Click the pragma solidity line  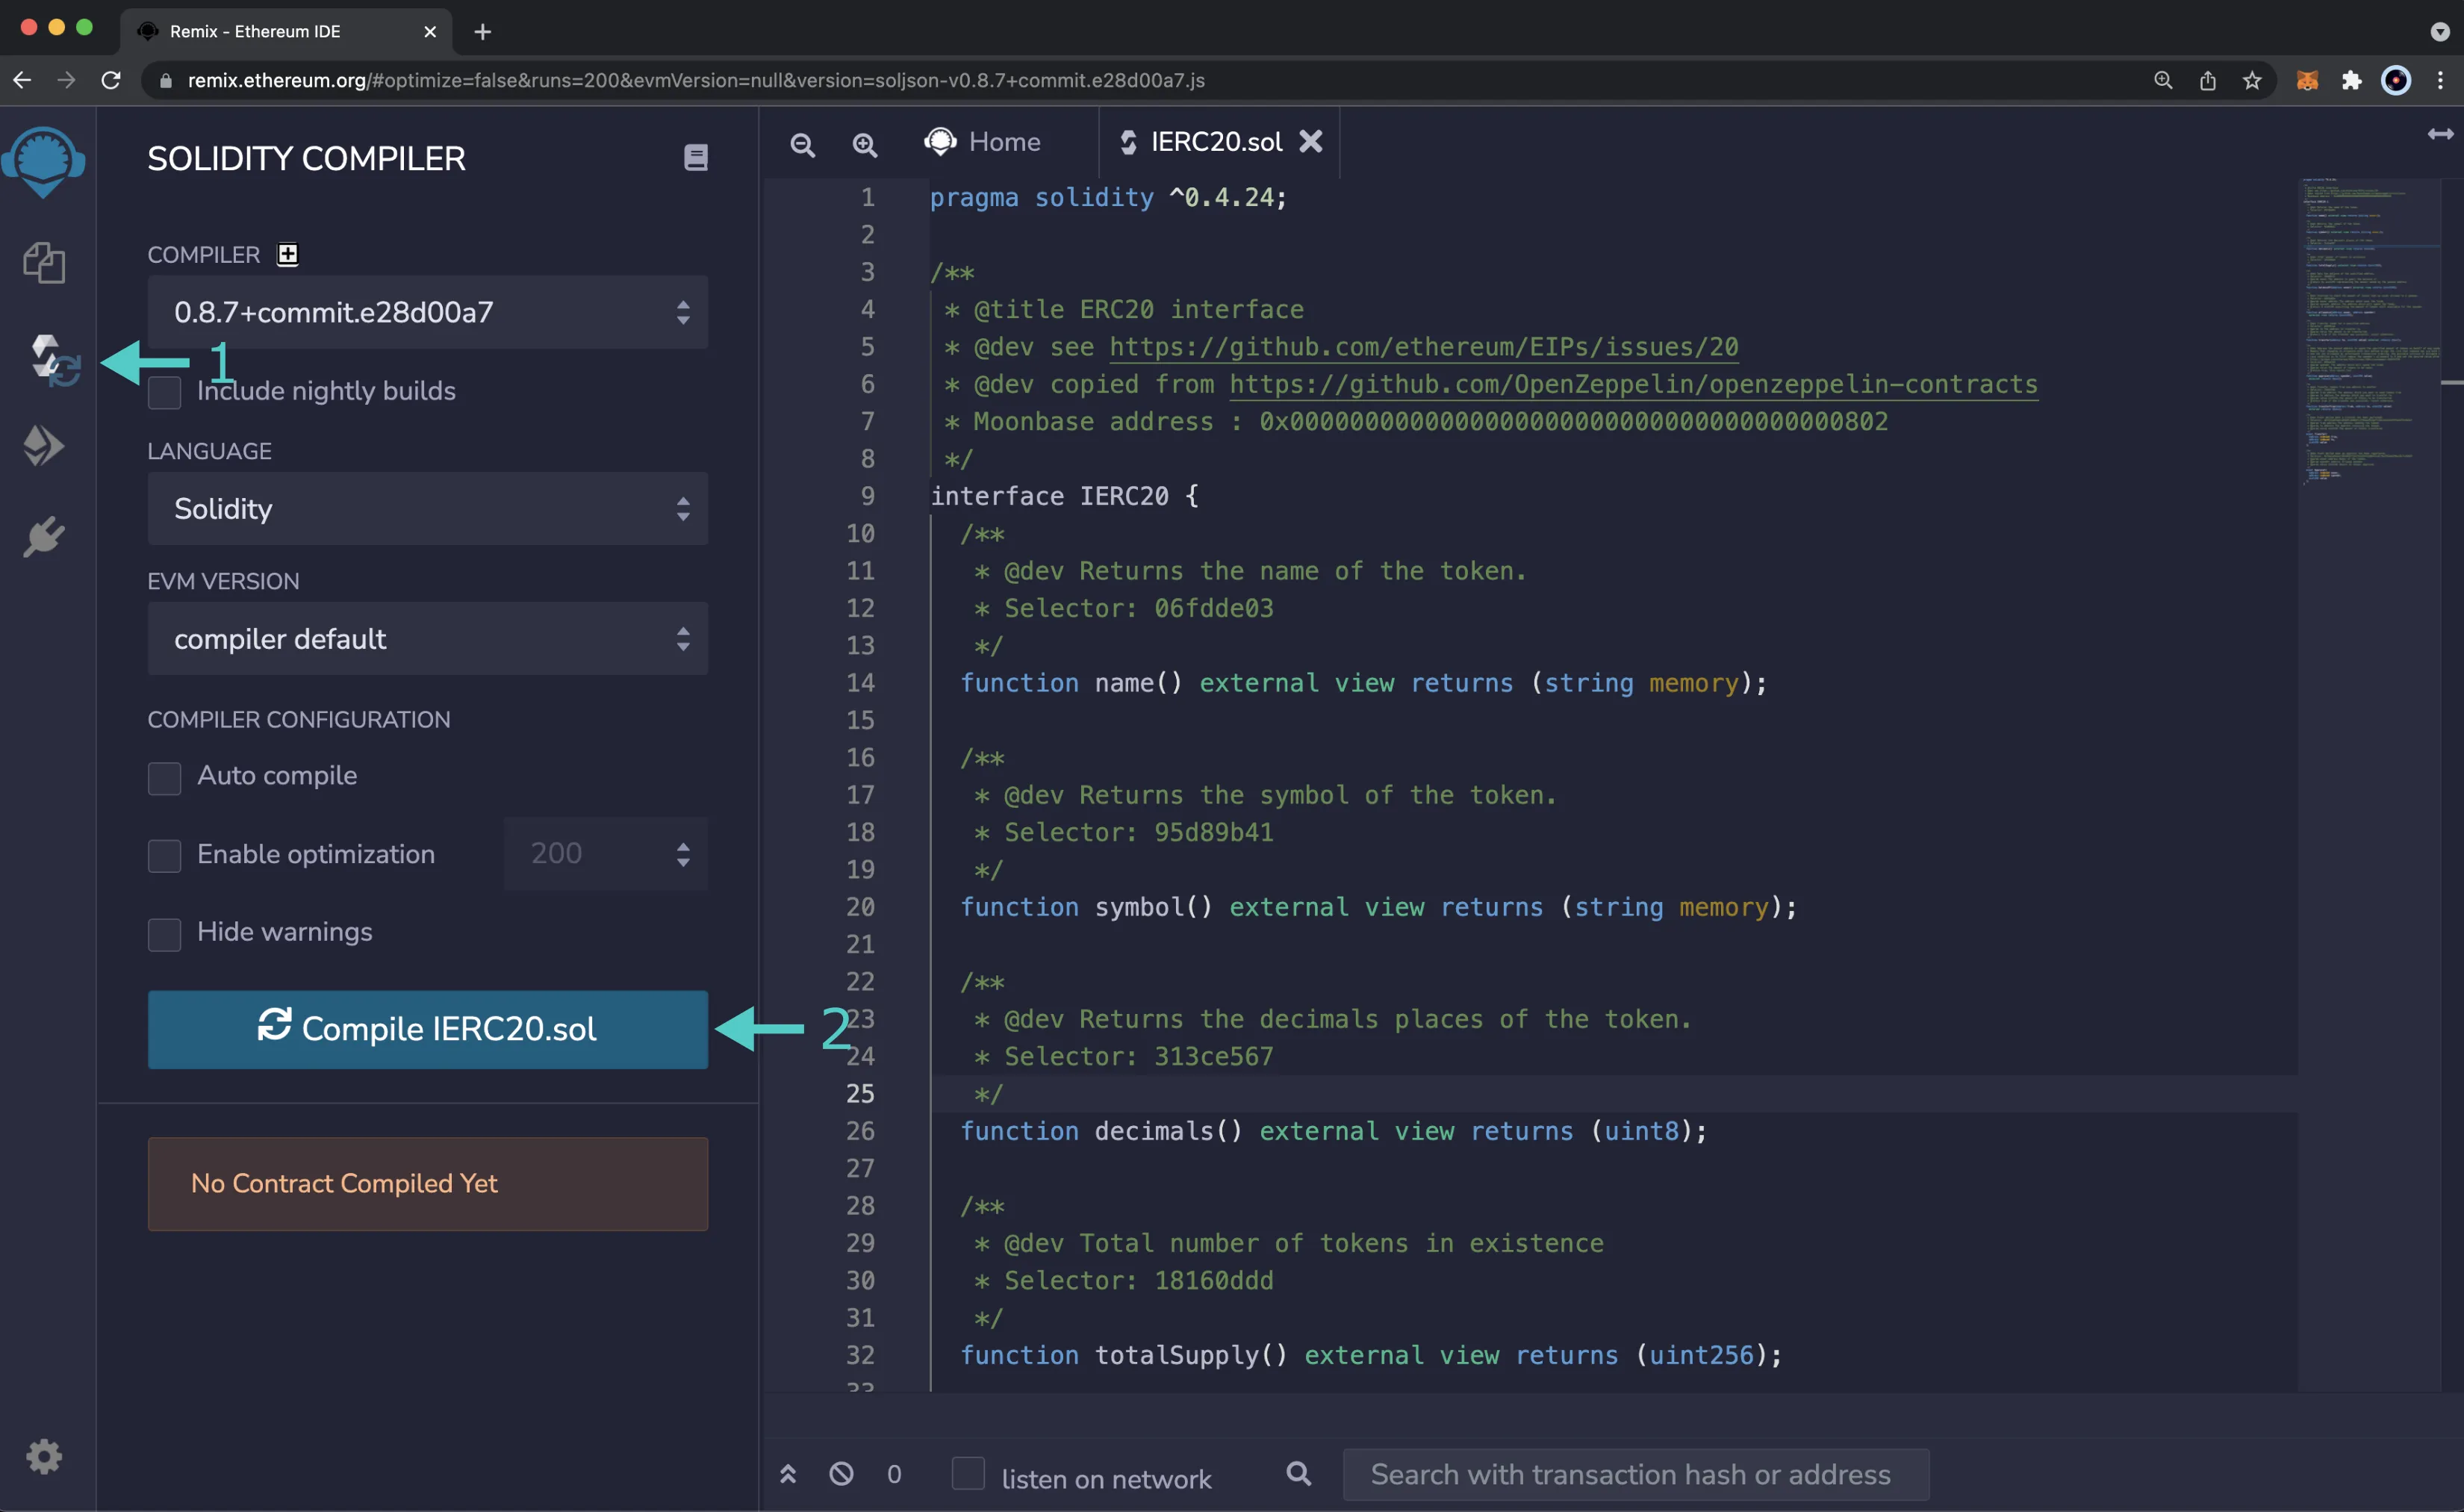(x=1108, y=197)
